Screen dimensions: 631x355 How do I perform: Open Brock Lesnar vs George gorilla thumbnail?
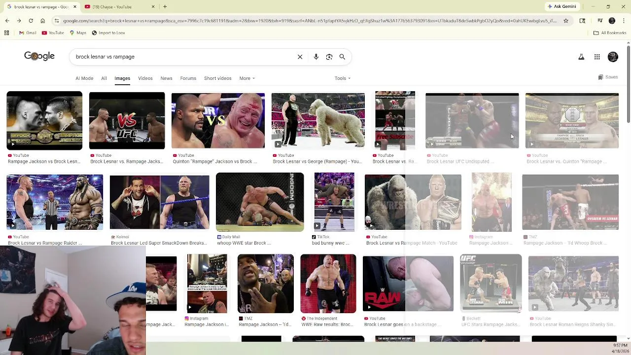coord(318,120)
